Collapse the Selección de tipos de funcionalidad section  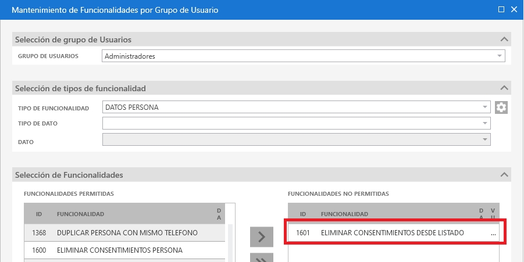coord(504,88)
